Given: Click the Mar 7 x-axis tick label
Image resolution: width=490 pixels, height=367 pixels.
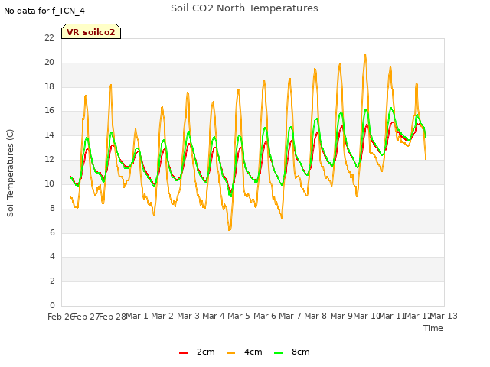Looking at the screenshot, I should click(290, 316).
